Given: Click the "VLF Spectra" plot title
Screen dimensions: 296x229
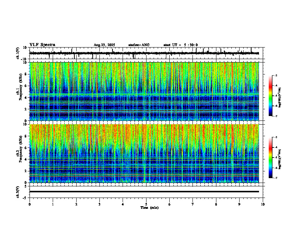Looking at the screenshot, I should click(42, 45).
